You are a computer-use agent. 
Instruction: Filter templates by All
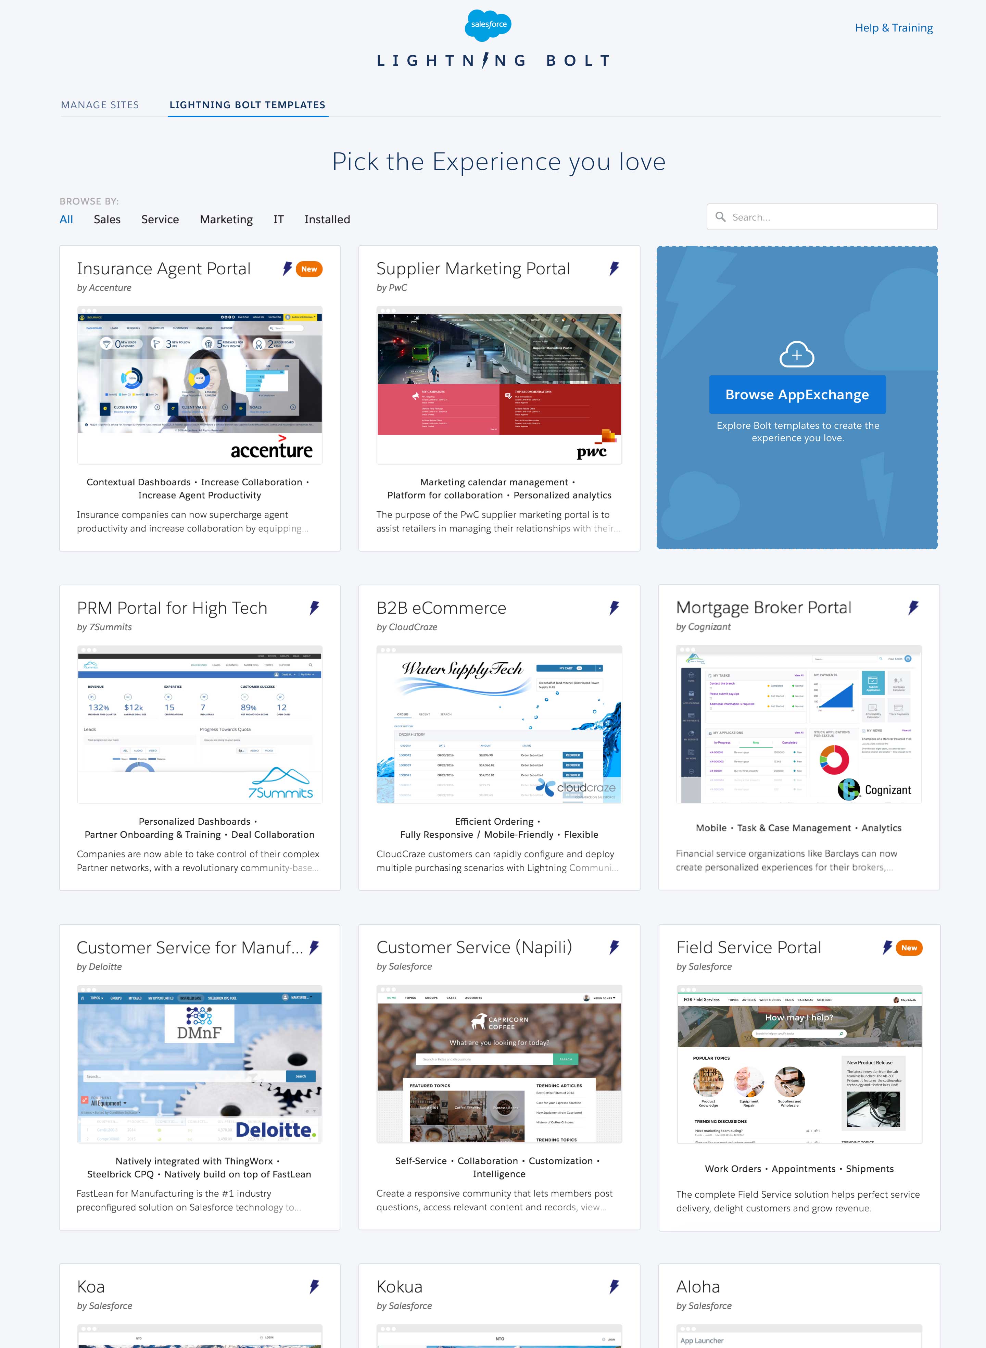point(66,220)
